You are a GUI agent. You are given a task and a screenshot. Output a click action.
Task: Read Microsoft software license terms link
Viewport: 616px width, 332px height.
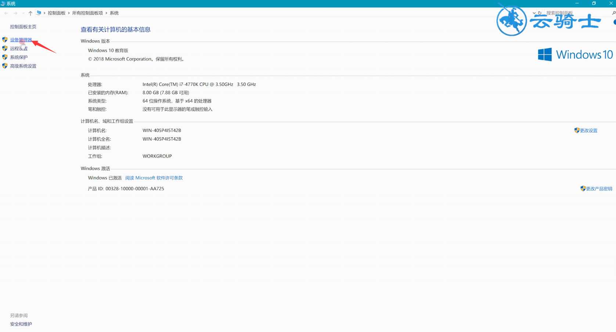154,178
